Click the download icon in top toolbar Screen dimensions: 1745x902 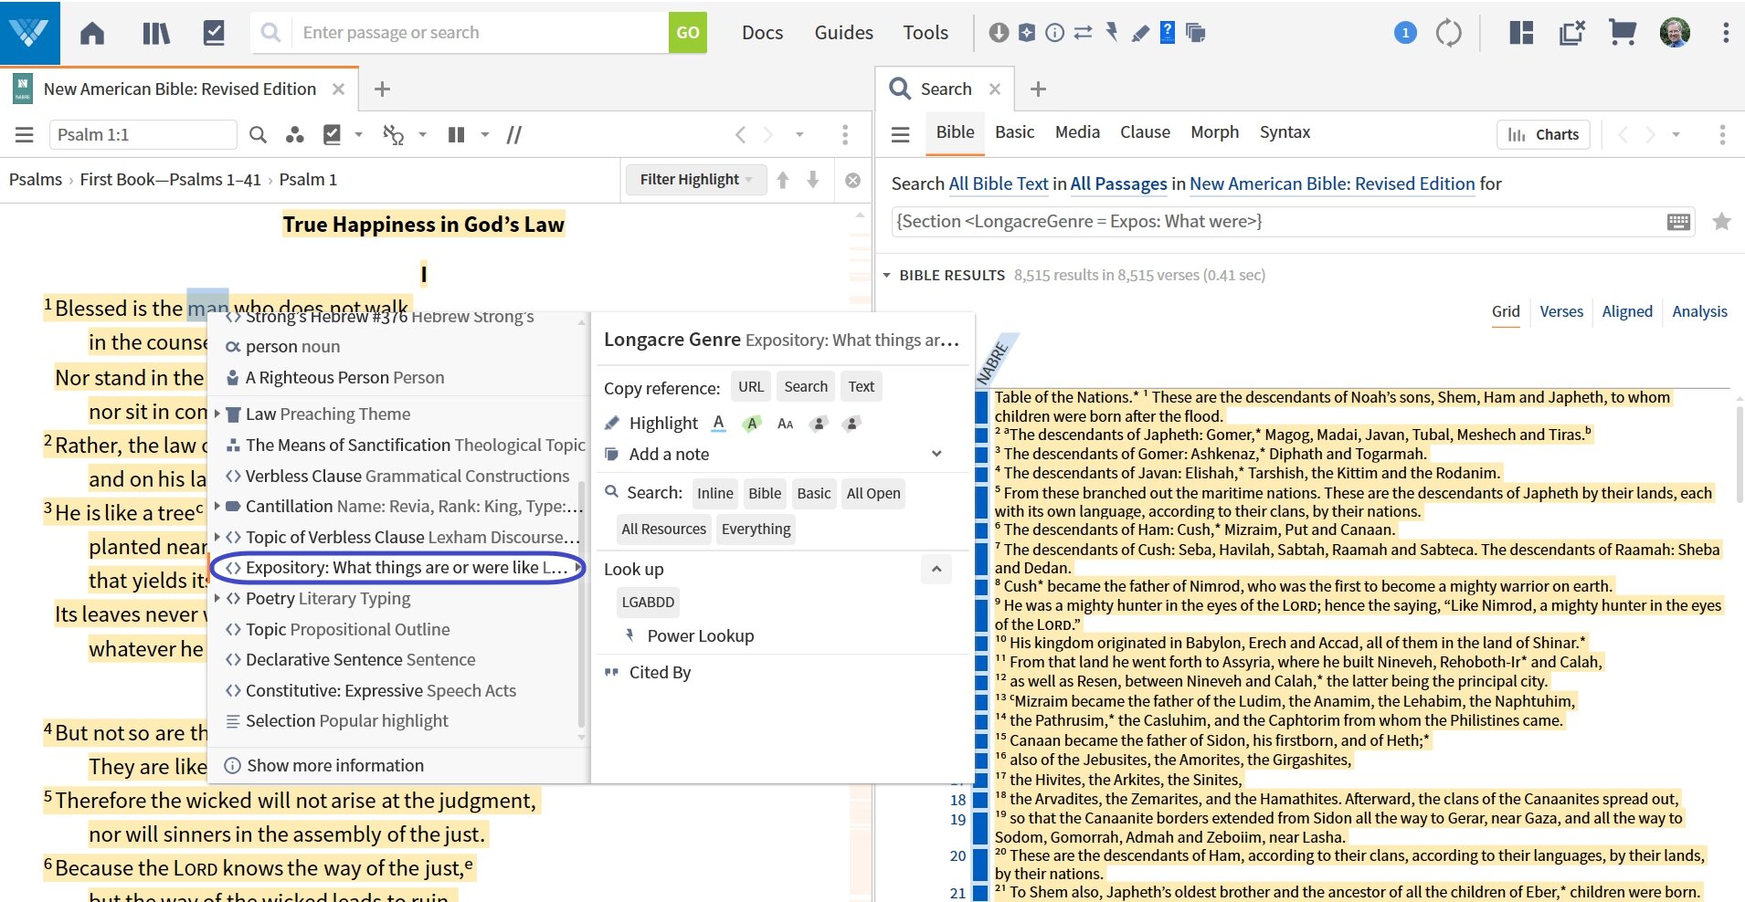click(x=999, y=33)
